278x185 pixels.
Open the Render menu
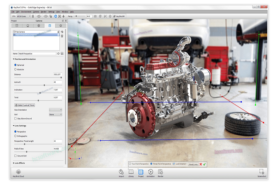tap(44, 12)
